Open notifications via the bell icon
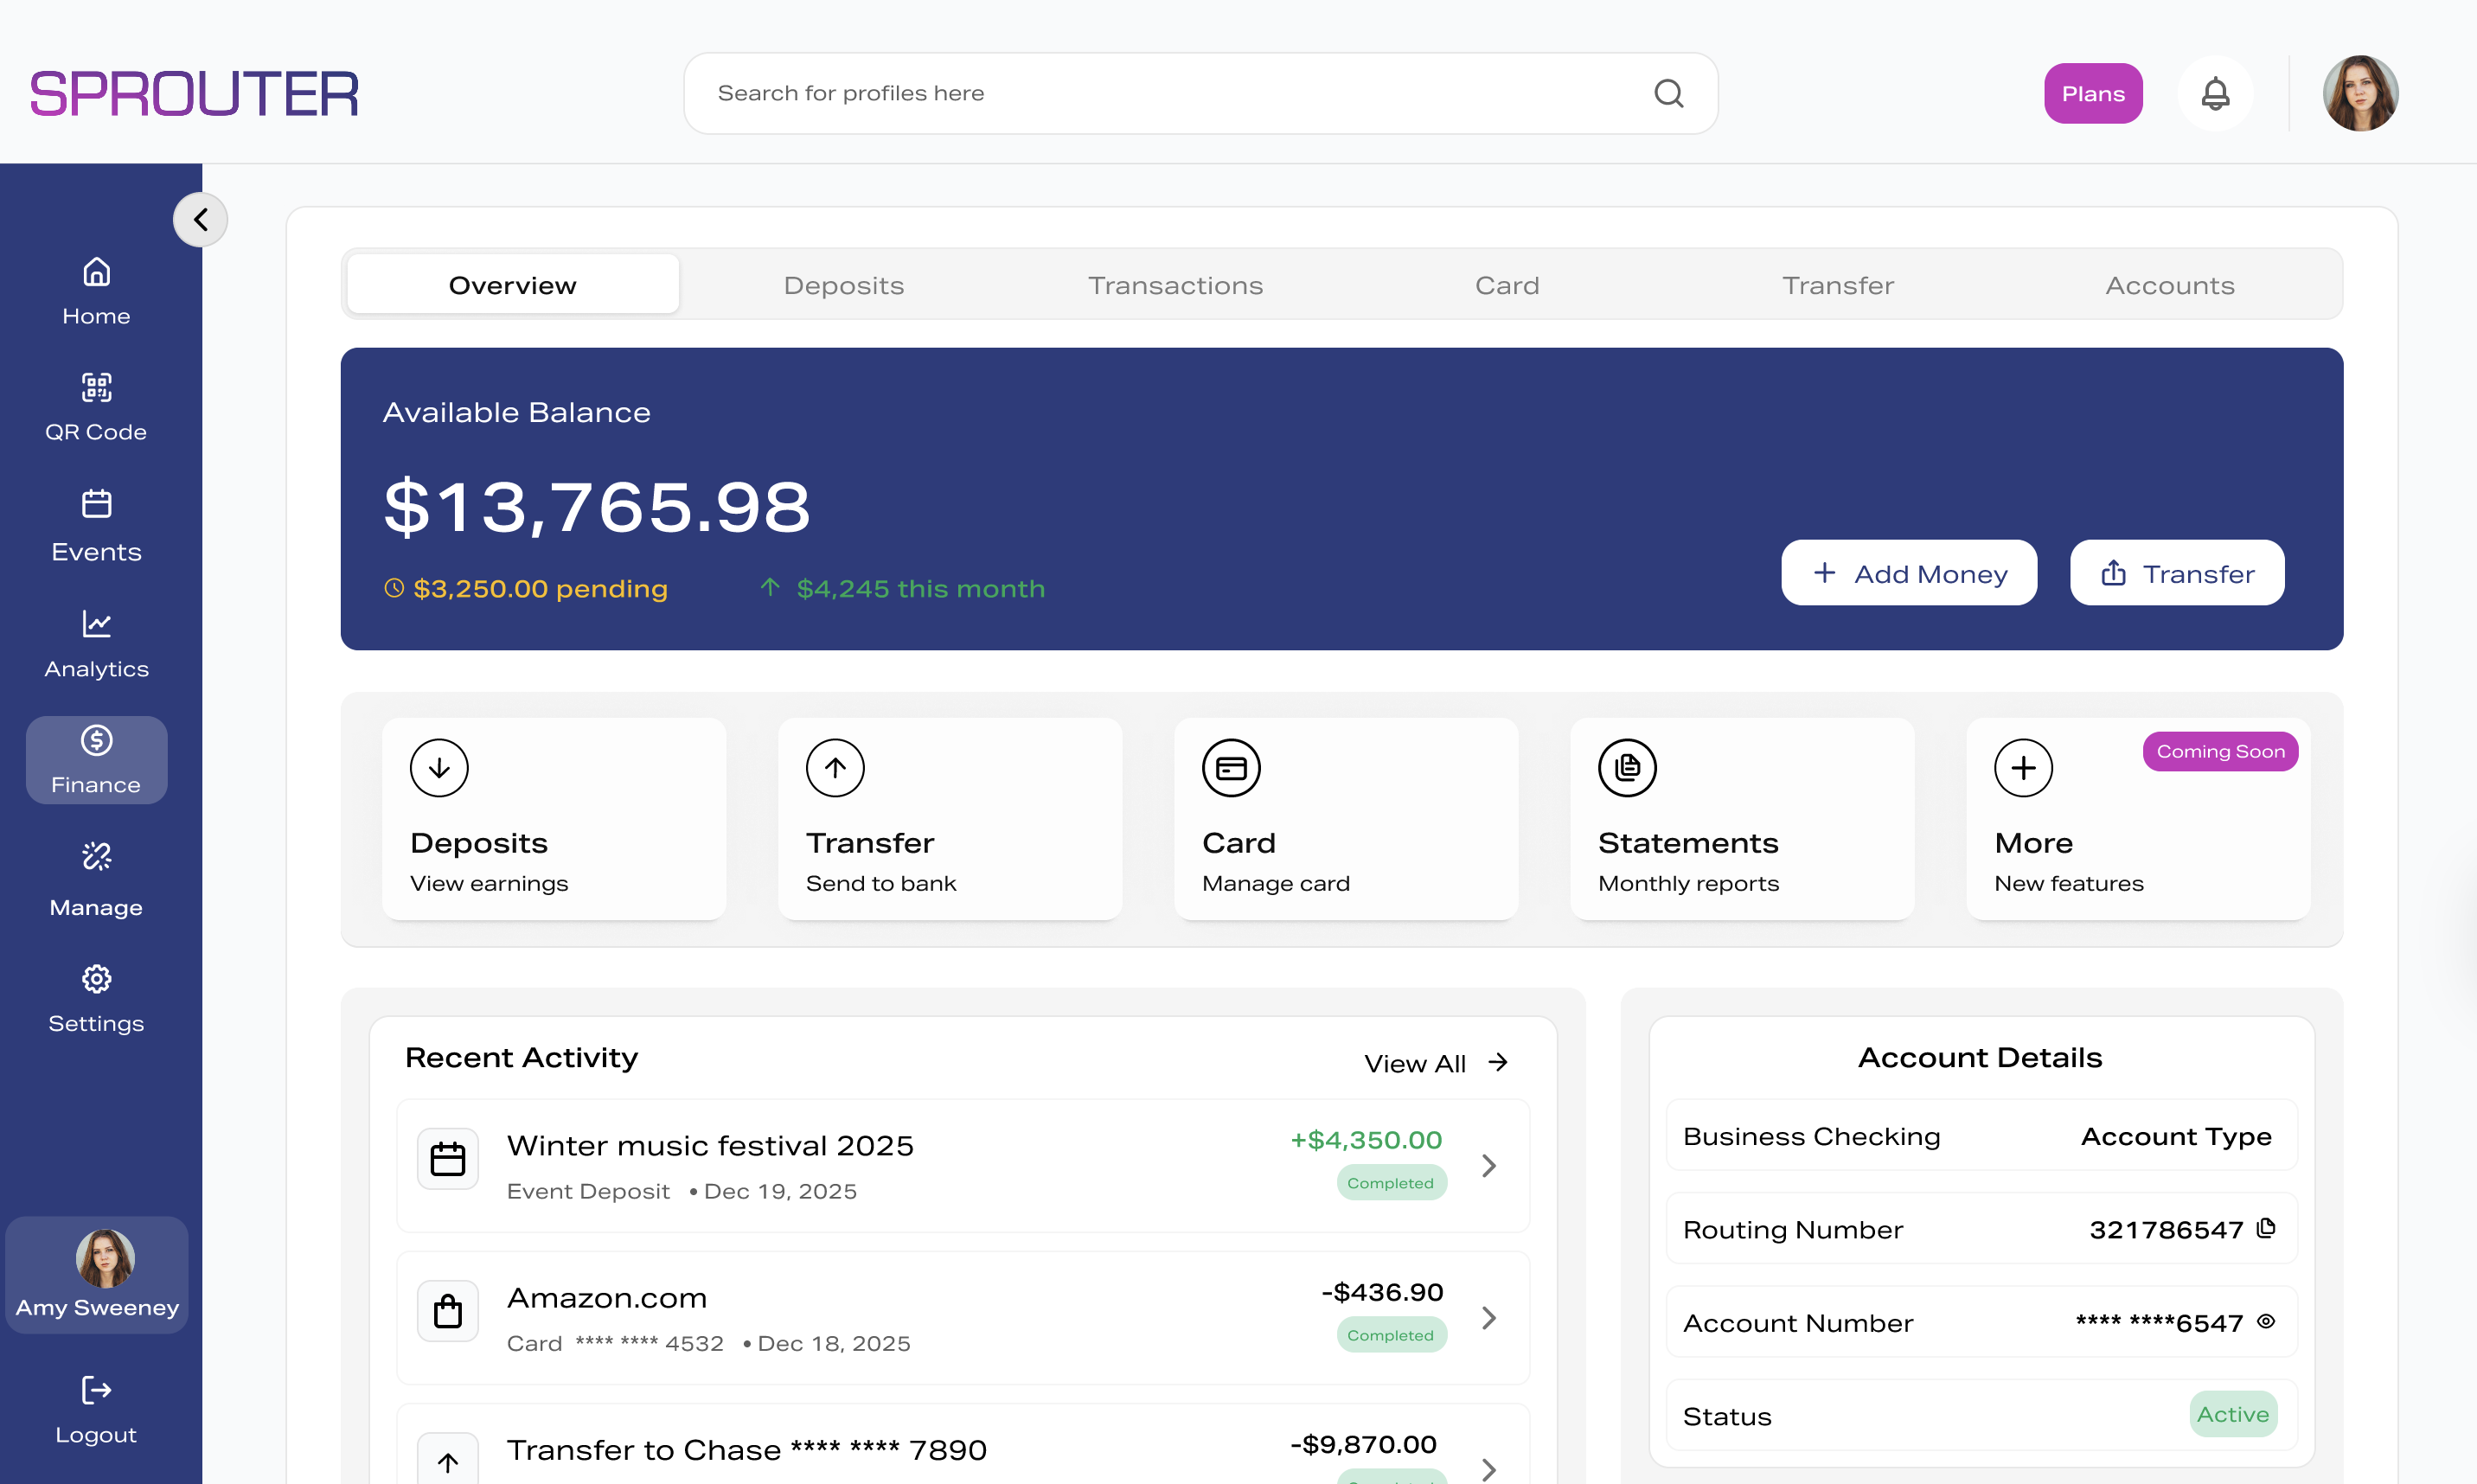 click(2215, 93)
